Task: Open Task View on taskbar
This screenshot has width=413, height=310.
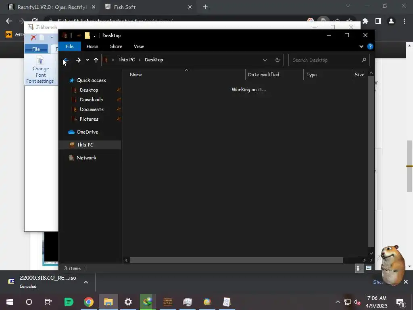Action: pyautogui.click(x=48, y=302)
